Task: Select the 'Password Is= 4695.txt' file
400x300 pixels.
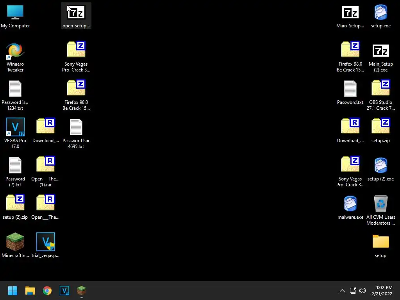Action: click(x=76, y=134)
